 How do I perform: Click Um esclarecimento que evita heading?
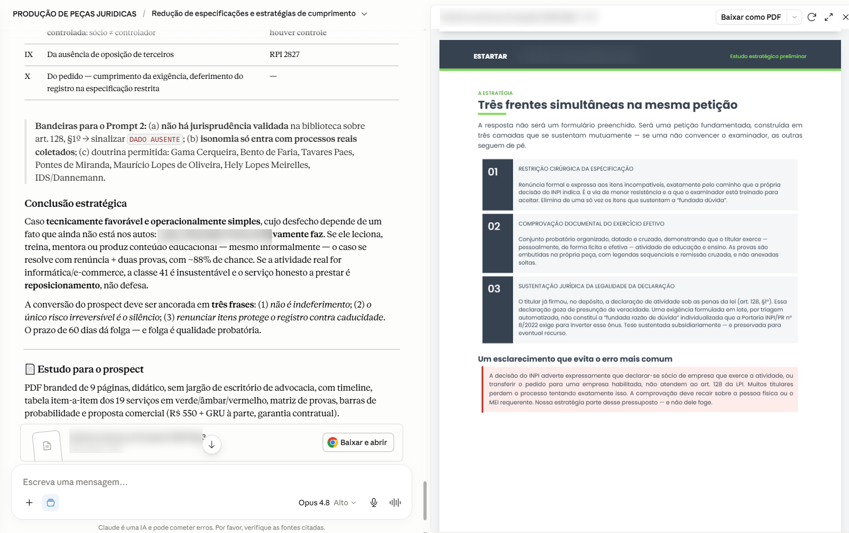575,359
